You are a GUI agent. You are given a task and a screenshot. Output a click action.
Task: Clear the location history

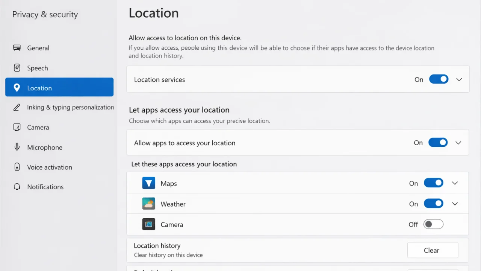(432, 250)
